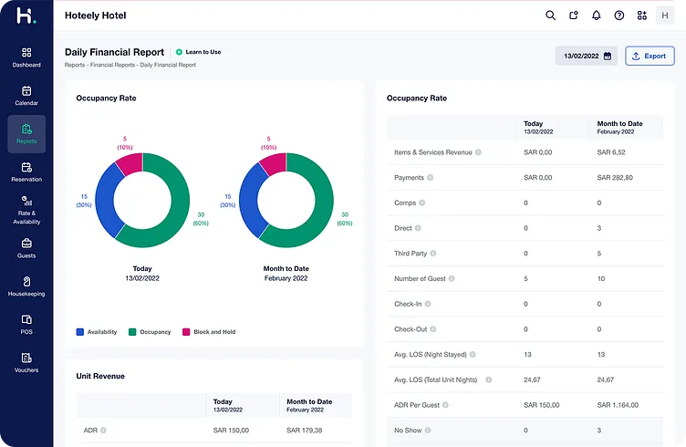Toggle the Block and Hold legend swatch
The image size is (686, 447).
tap(186, 332)
